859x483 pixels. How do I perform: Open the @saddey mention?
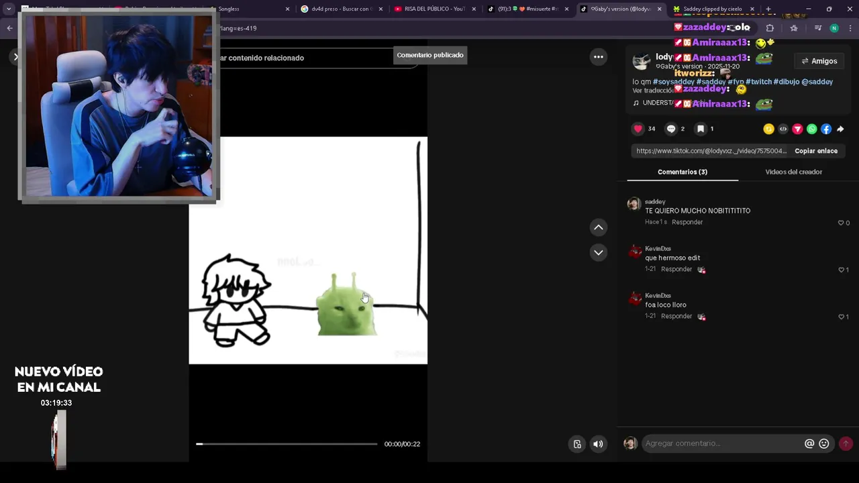pyautogui.click(x=817, y=82)
